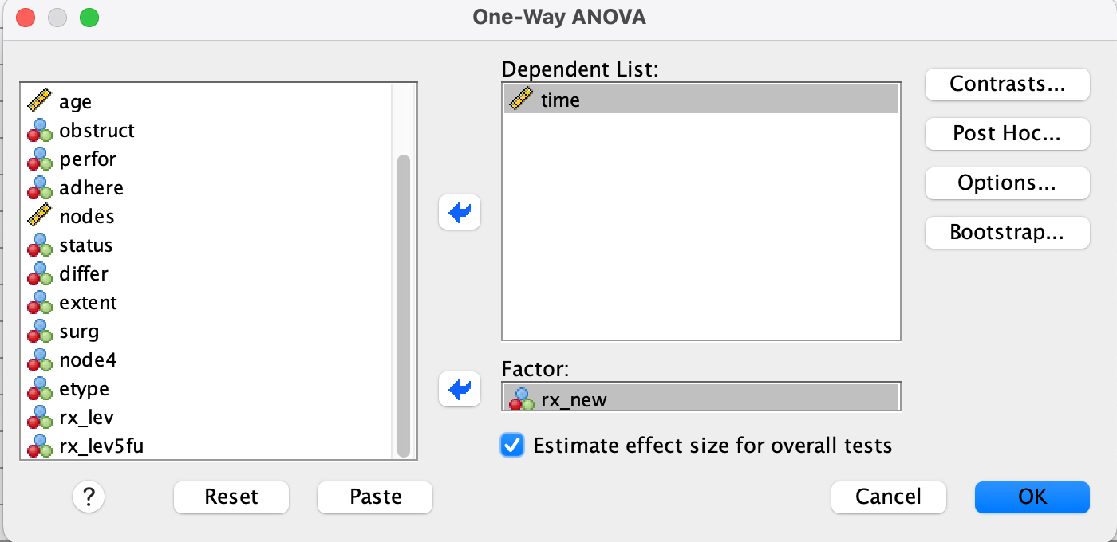Remove the factor using the lower blue arrow

coord(460,390)
